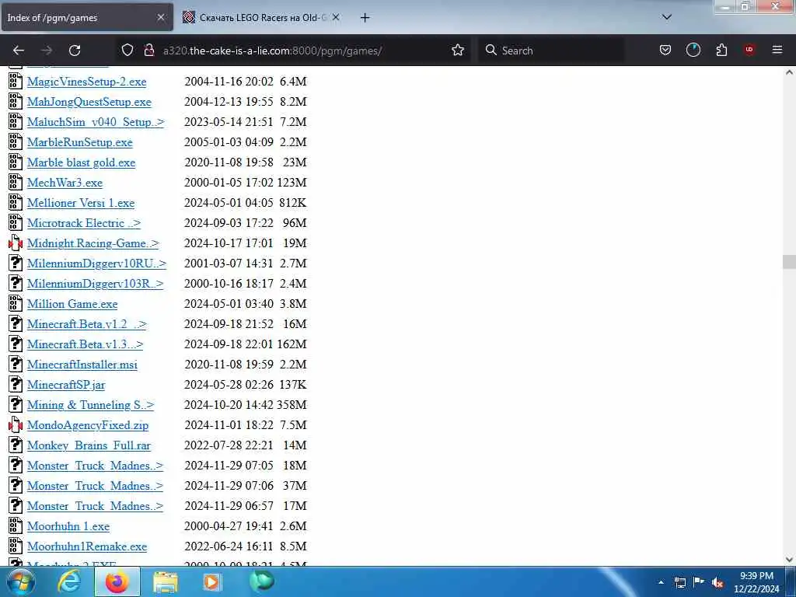
Task: Show site security padlock info
Action: 149,51
